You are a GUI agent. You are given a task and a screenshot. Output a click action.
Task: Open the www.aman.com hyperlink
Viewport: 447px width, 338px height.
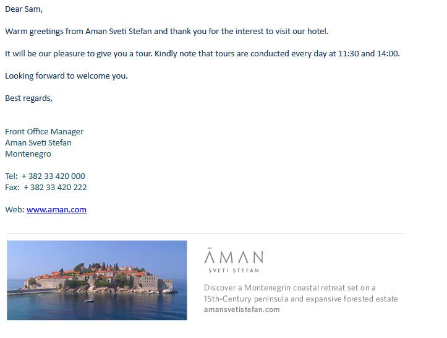56,210
